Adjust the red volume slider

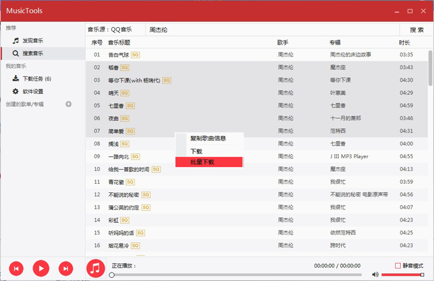click(x=403, y=274)
